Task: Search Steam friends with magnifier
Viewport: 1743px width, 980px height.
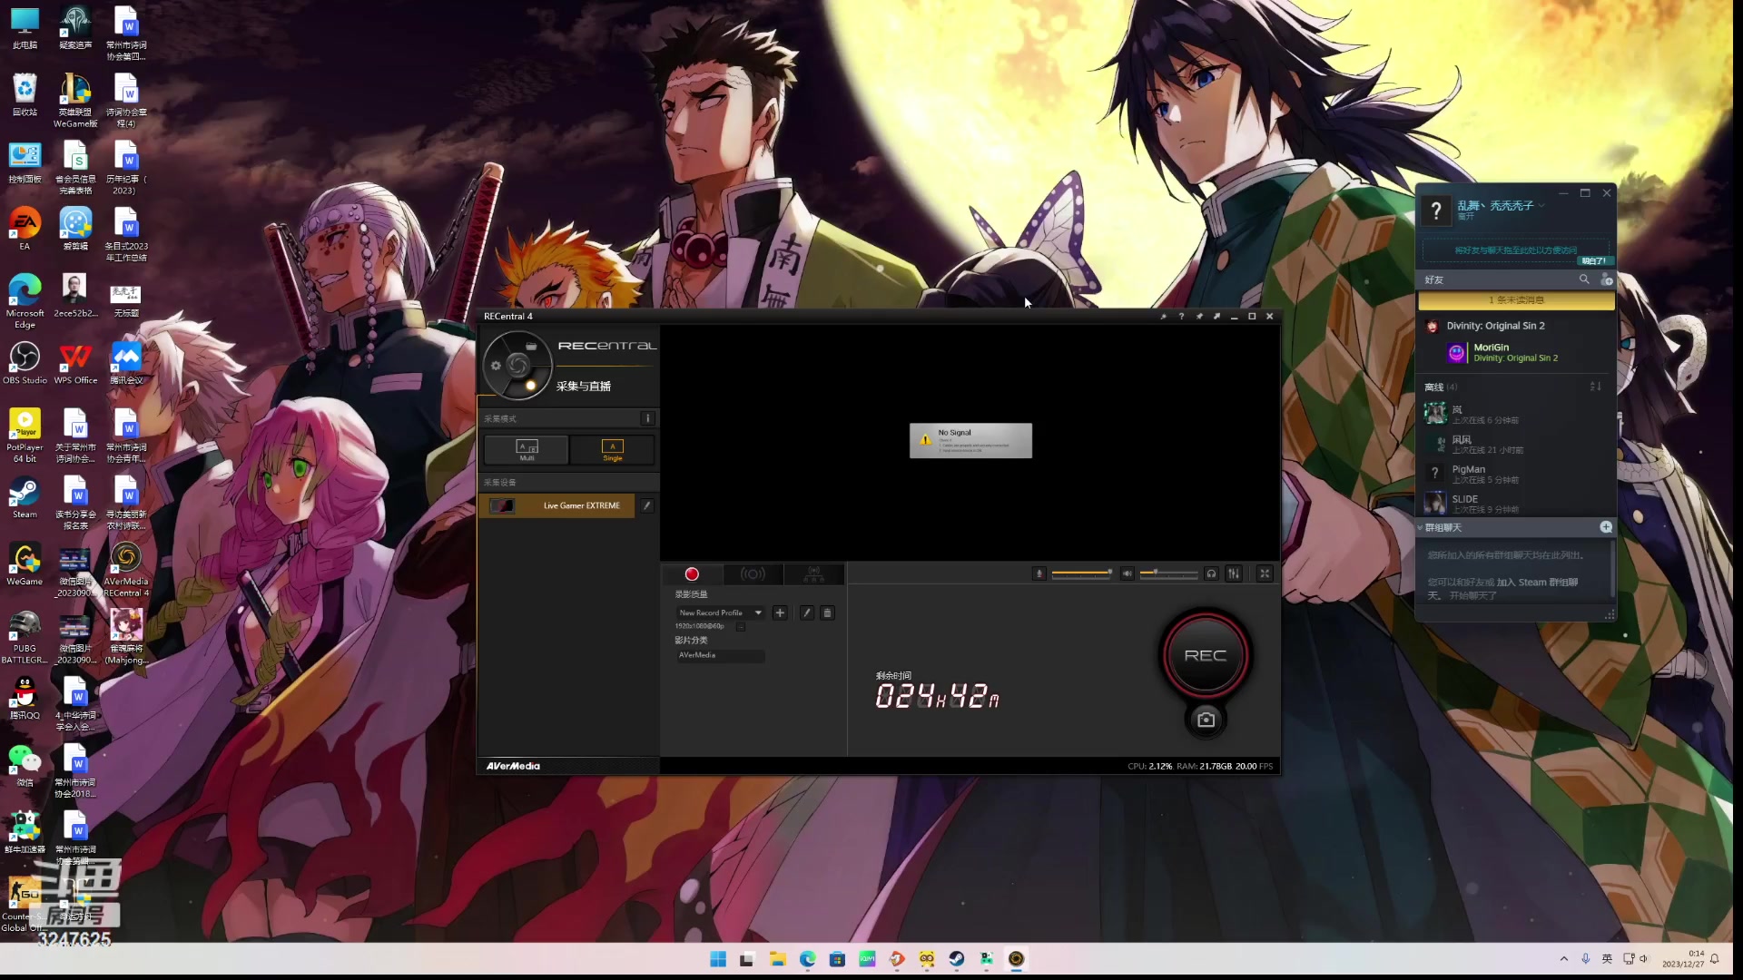Action: pos(1584,279)
